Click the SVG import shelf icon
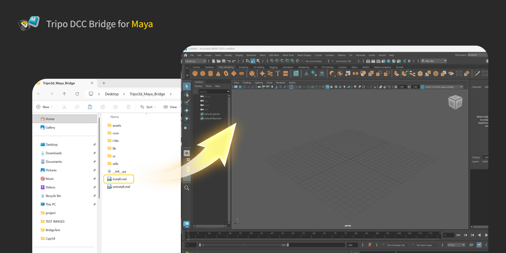 pyautogui.click(x=286, y=74)
